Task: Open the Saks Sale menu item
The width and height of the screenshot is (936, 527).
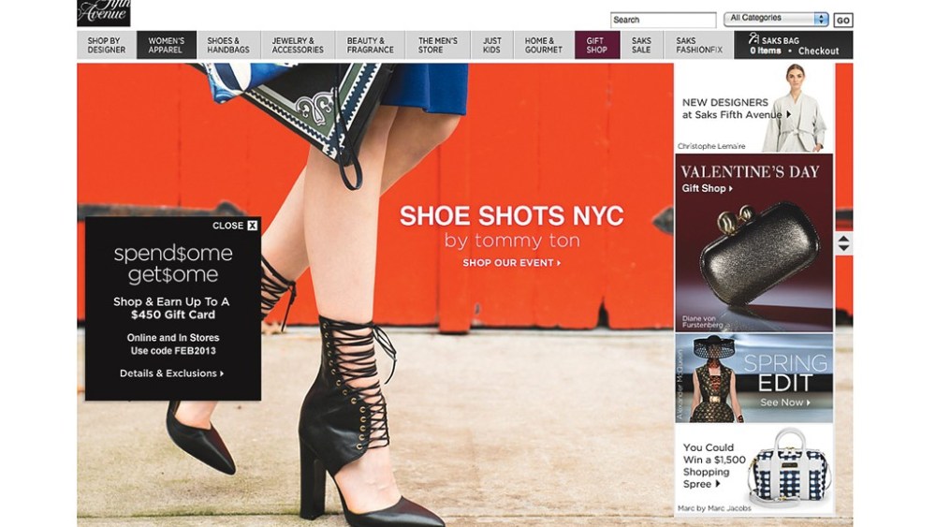Action: [641, 45]
